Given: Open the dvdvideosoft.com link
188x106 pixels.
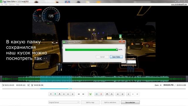Looking at the screenshot, I should (179, 4).
